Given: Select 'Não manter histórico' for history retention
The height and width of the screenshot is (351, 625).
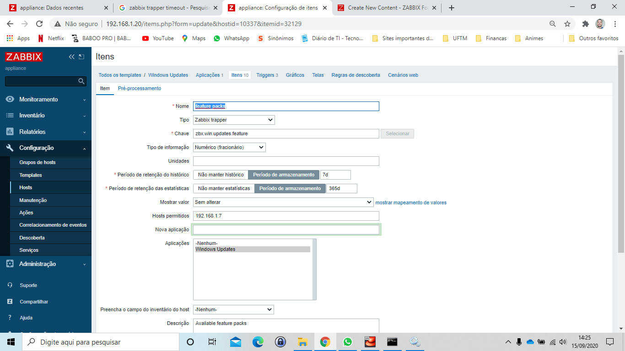Looking at the screenshot, I should pos(220,175).
